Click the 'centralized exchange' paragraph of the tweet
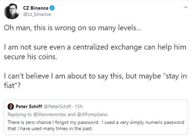 coord(95,52)
